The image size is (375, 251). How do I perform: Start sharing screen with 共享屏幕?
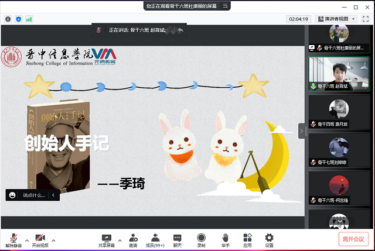(107, 240)
